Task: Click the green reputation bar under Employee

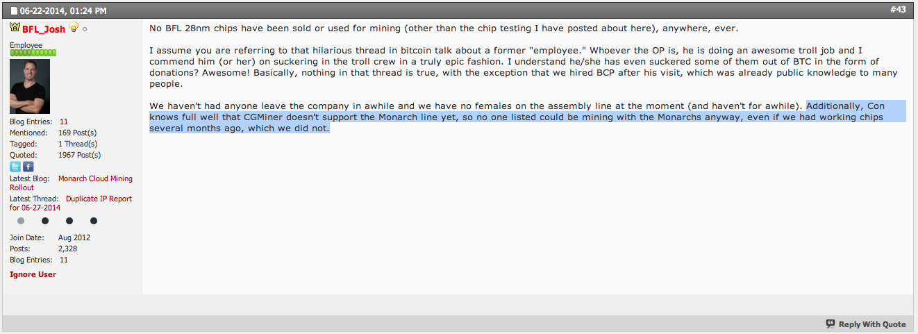Action: pos(33,53)
